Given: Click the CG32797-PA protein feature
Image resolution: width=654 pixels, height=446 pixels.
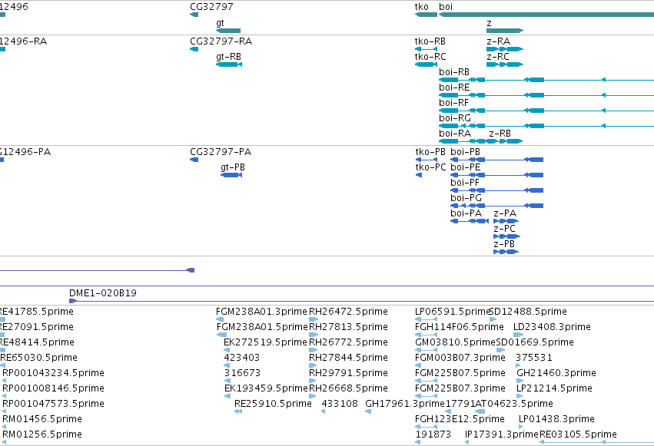Looking at the screenshot, I should pos(194,160).
